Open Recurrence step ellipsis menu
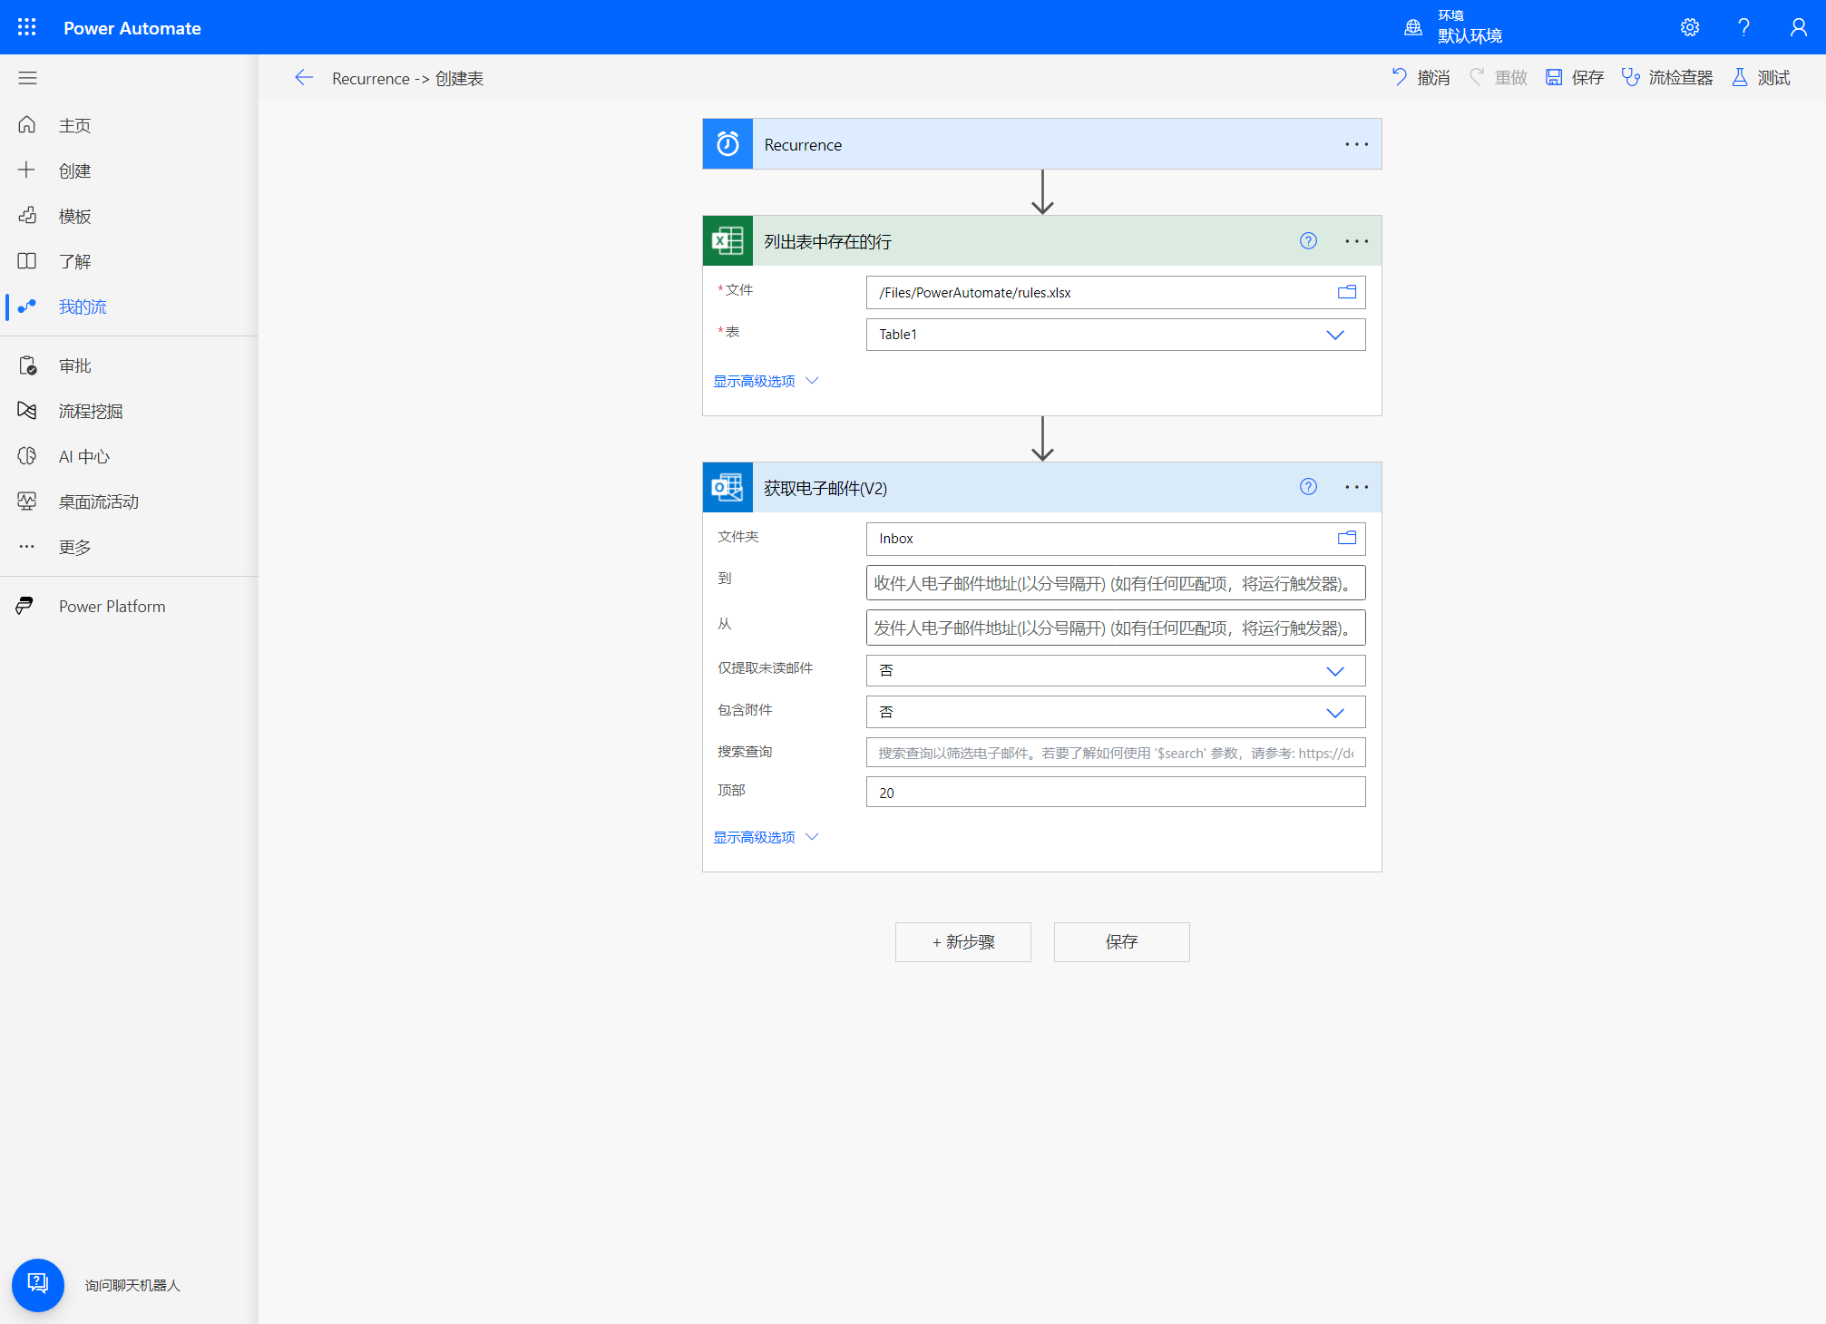This screenshot has width=1826, height=1324. (x=1356, y=144)
